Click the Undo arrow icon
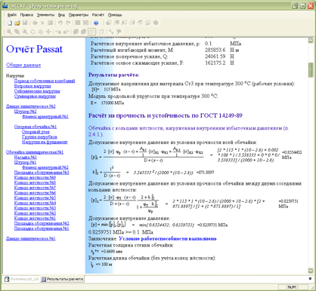The height and width of the screenshot is (291, 316). pyautogui.click(x=60, y=23)
